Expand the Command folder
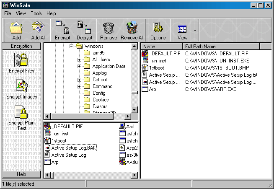Viewport: 274px width, 189px height. [79, 86]
